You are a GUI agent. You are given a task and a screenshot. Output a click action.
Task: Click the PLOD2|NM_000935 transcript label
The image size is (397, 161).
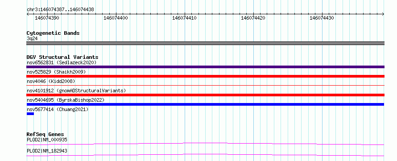click(47, 140)
